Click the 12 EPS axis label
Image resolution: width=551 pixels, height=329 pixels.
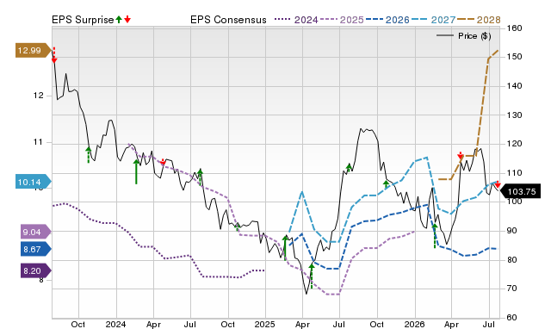(38, 96)
